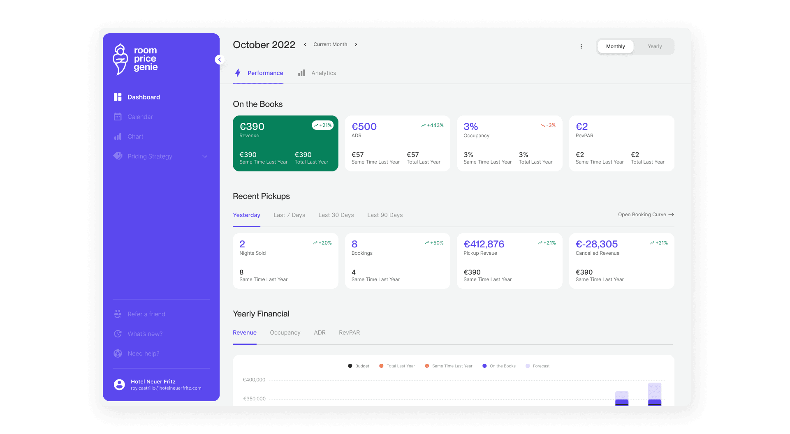
Task: Open the Calendar icon in sidebar
Action: click(x=118, y=117)
